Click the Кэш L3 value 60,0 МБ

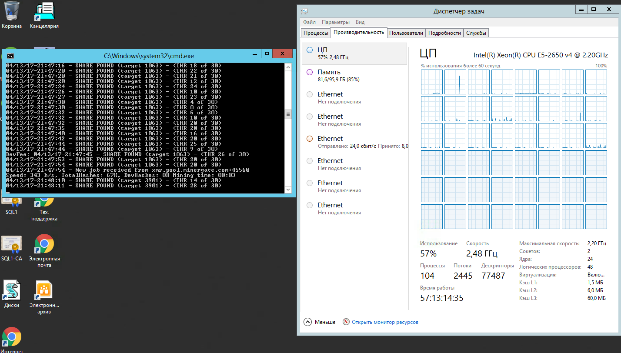596,298
